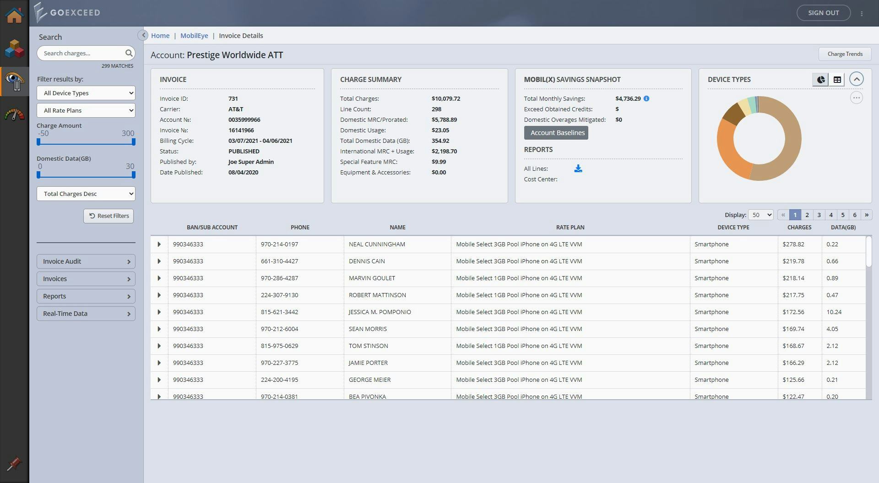Click the orange segment of the donut chart
This screenshot has height=483, width=879.
point(729,151)
